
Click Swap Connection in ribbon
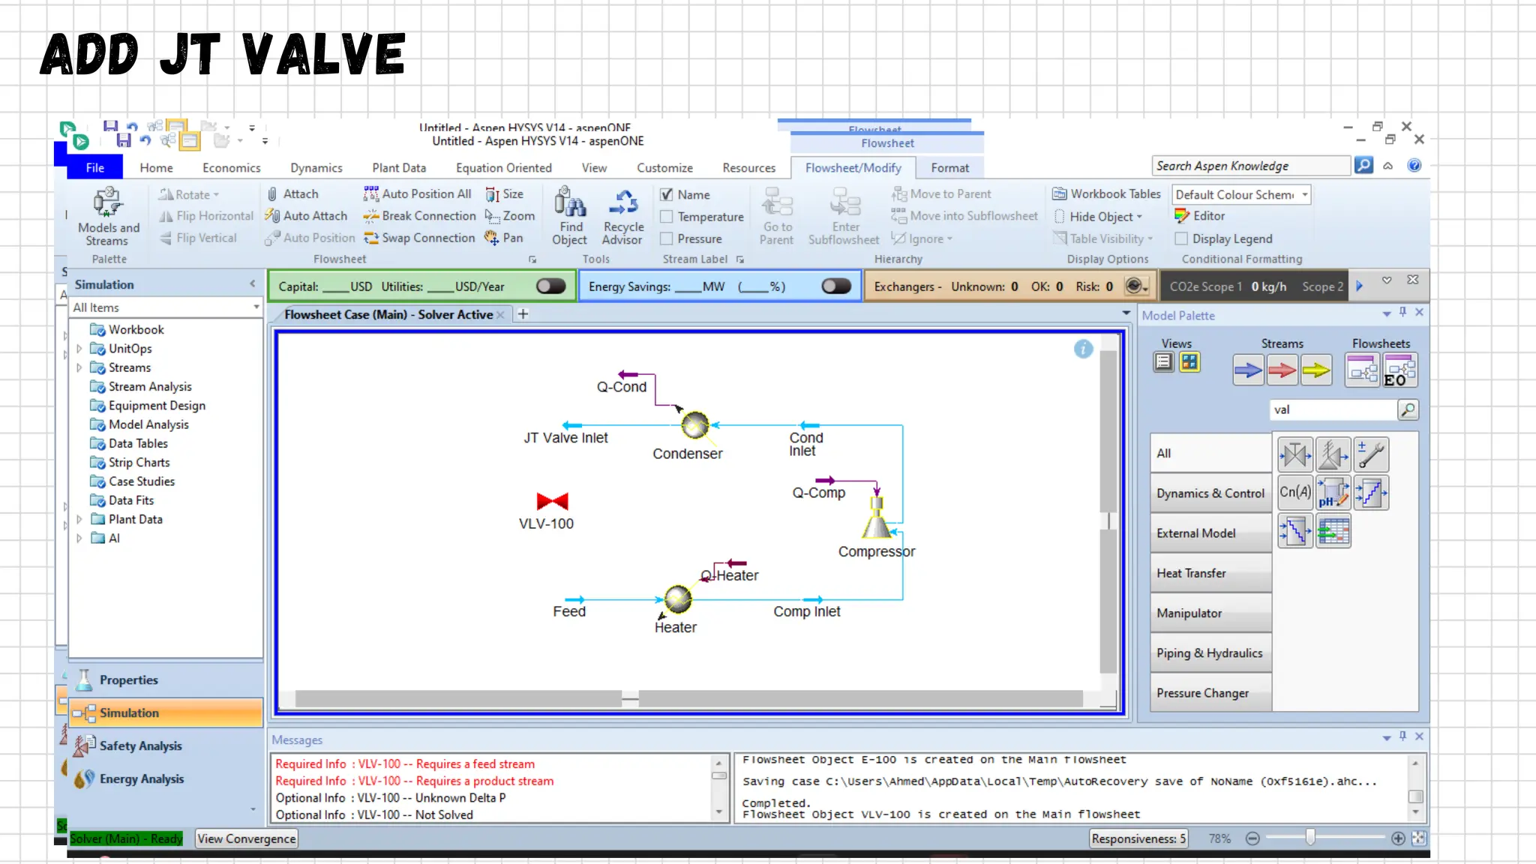(419, 238)
